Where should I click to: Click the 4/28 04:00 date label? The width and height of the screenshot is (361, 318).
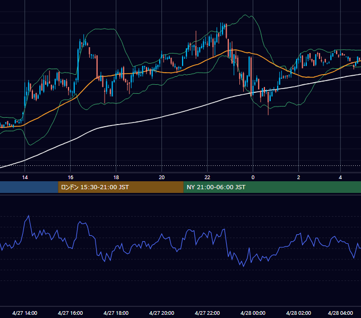click(x=340, y=313)
